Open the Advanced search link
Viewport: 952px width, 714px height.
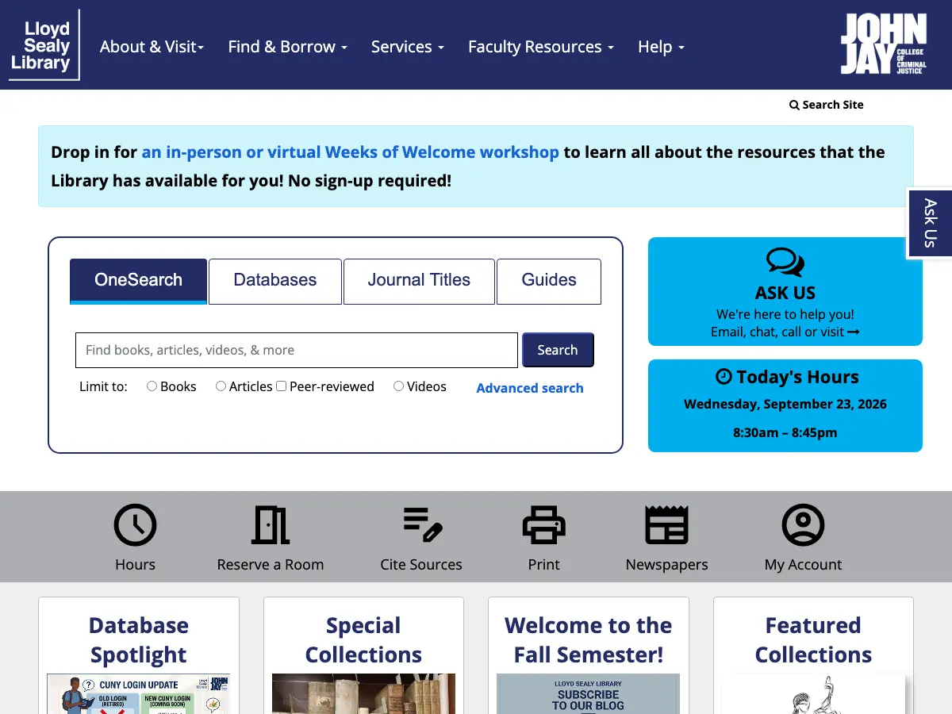pyautogui.click(x=530, y=388)
